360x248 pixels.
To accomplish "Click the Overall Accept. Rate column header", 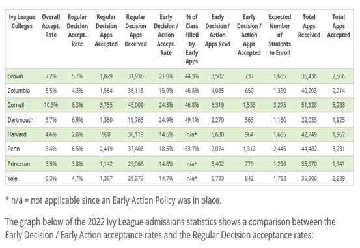I will click(51, 26).
